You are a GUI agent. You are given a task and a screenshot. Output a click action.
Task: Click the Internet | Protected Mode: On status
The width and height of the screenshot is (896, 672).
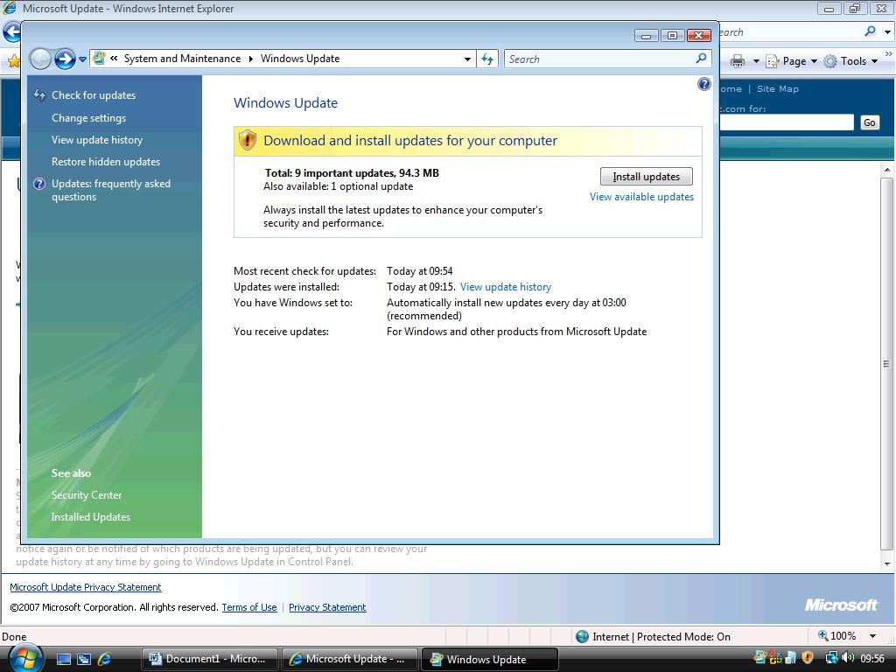[653, 637]
